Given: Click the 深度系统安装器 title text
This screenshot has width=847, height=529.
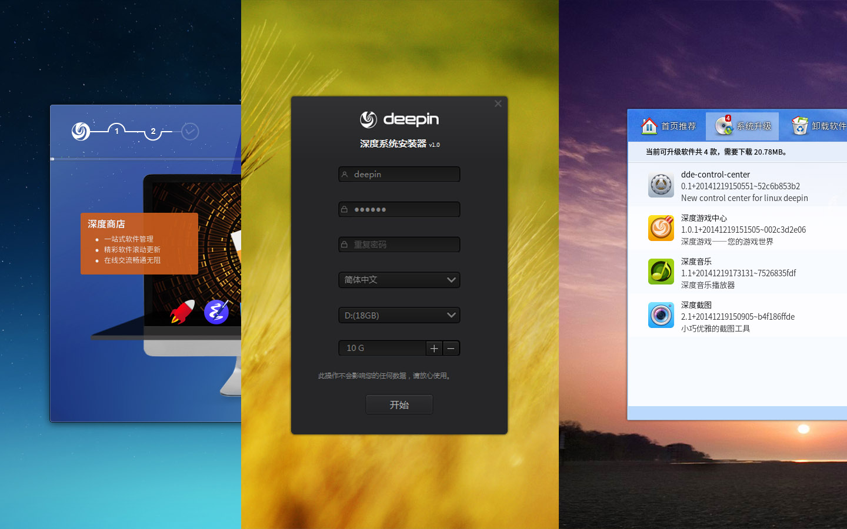Looking at the screenshot, I should pos(394,143).
